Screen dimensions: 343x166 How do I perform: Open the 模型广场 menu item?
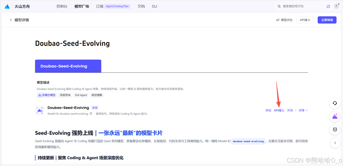[x=82, y=6]
